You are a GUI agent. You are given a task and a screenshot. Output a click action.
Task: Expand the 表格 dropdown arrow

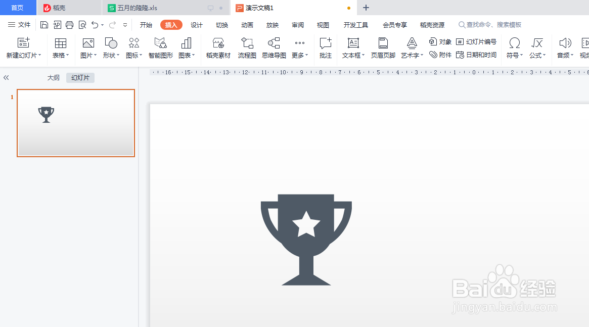pos(68,55)
